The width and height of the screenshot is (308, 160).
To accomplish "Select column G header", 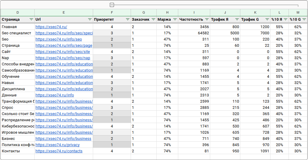I will pos(144,13).
